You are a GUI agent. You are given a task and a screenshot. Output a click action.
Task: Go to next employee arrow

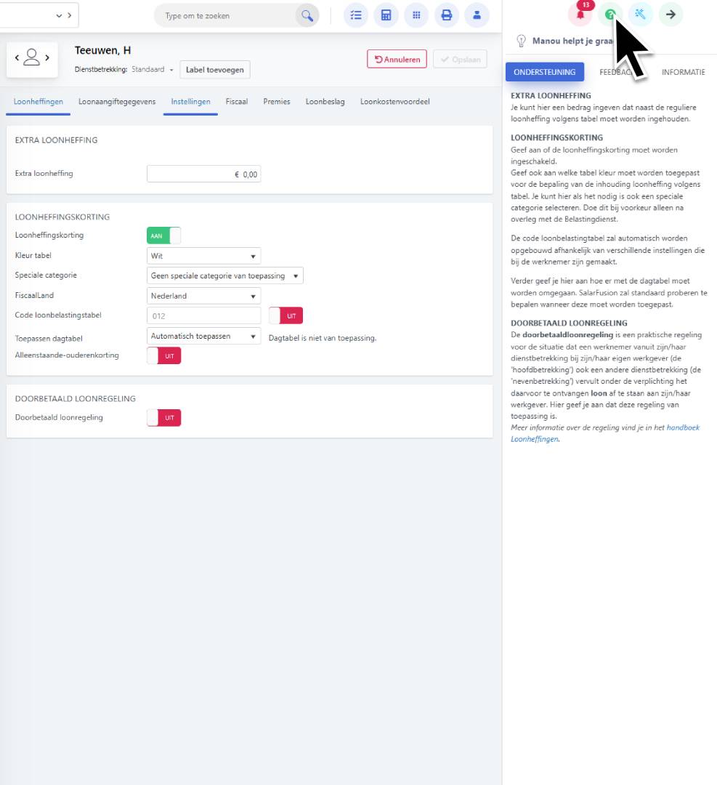[x=47, y=57]
